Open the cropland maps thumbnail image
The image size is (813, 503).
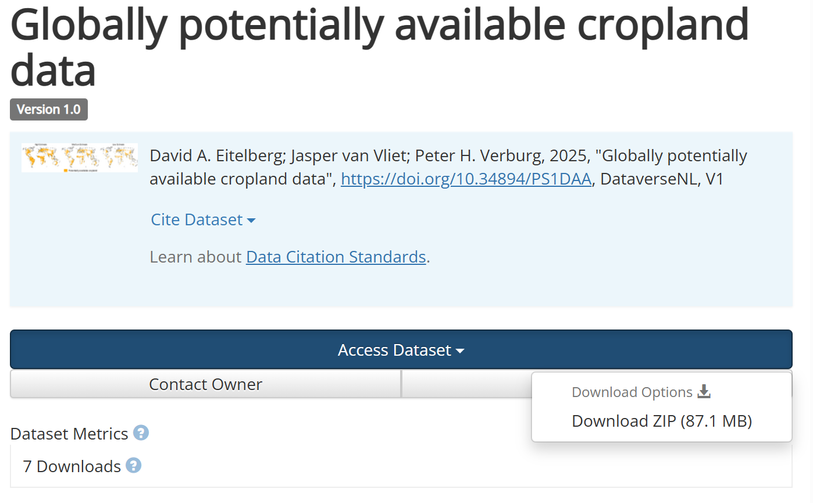point(80,158)
